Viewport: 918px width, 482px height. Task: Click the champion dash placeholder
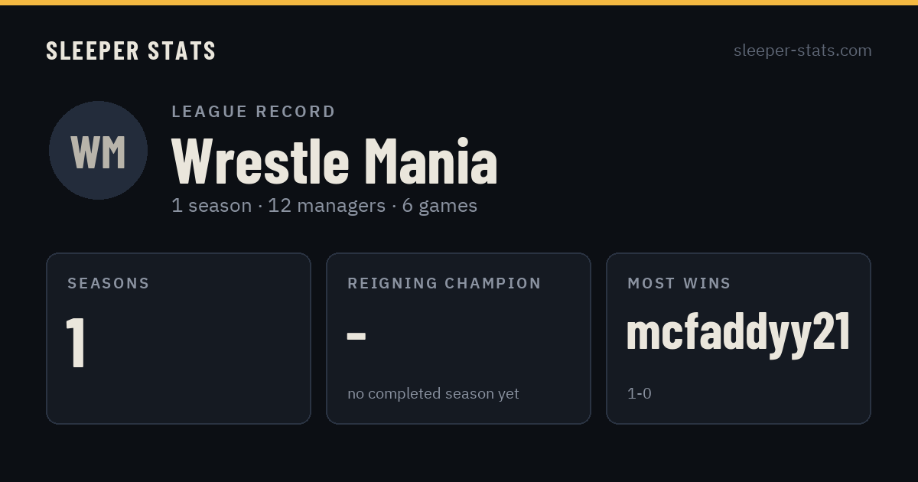356,335
